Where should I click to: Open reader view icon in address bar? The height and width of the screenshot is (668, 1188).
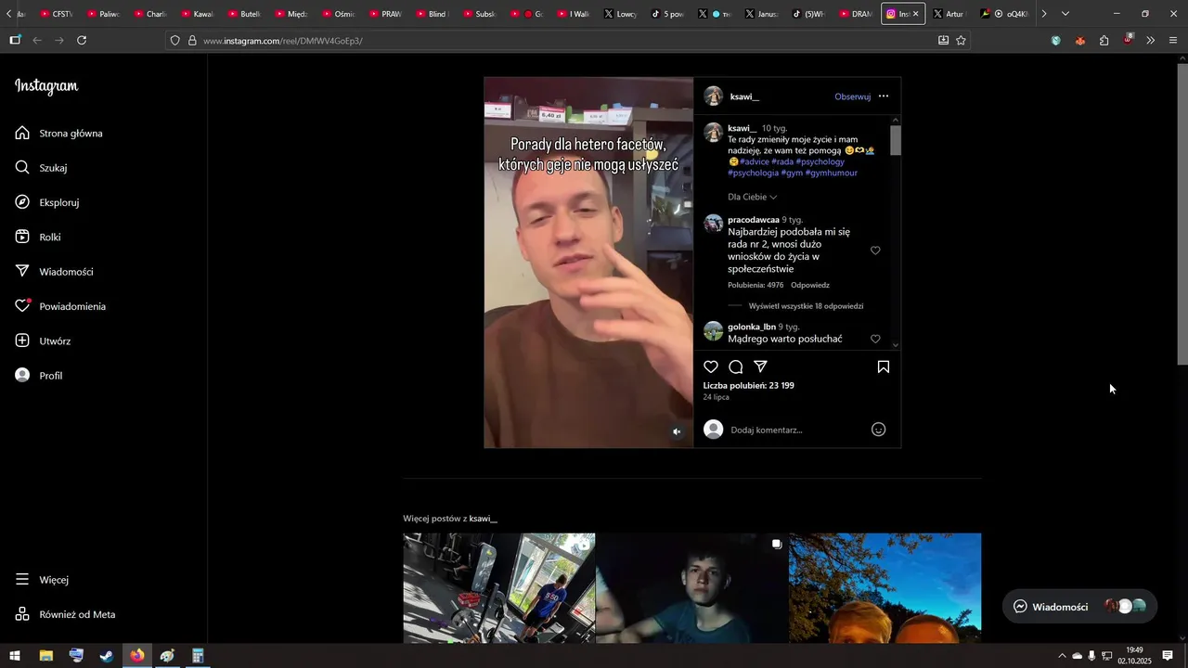(x=943, y=41)
